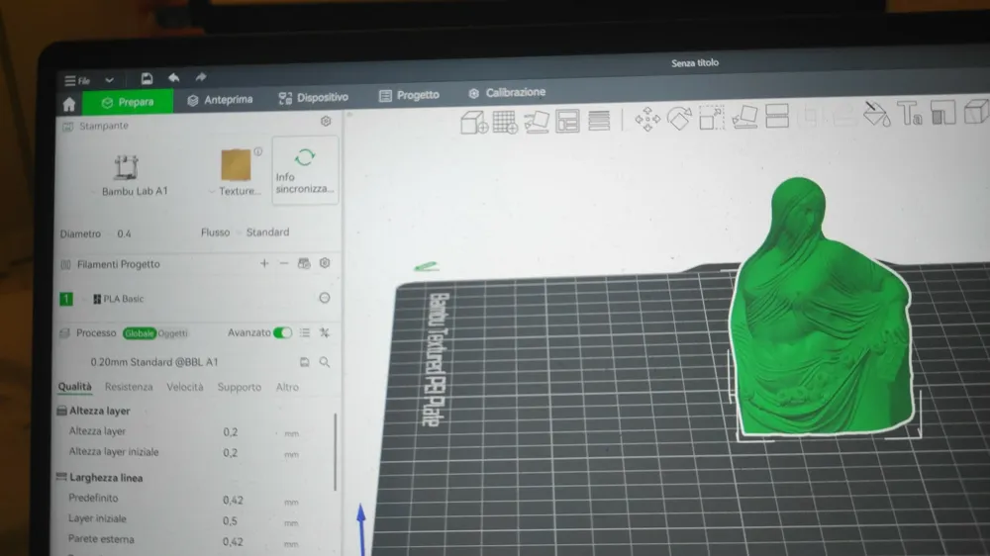Image resolution: width=990 pixels, height=556 pixels.
Task: Expand the File menu dropdown arrow
Action: (x=109, y=80)
